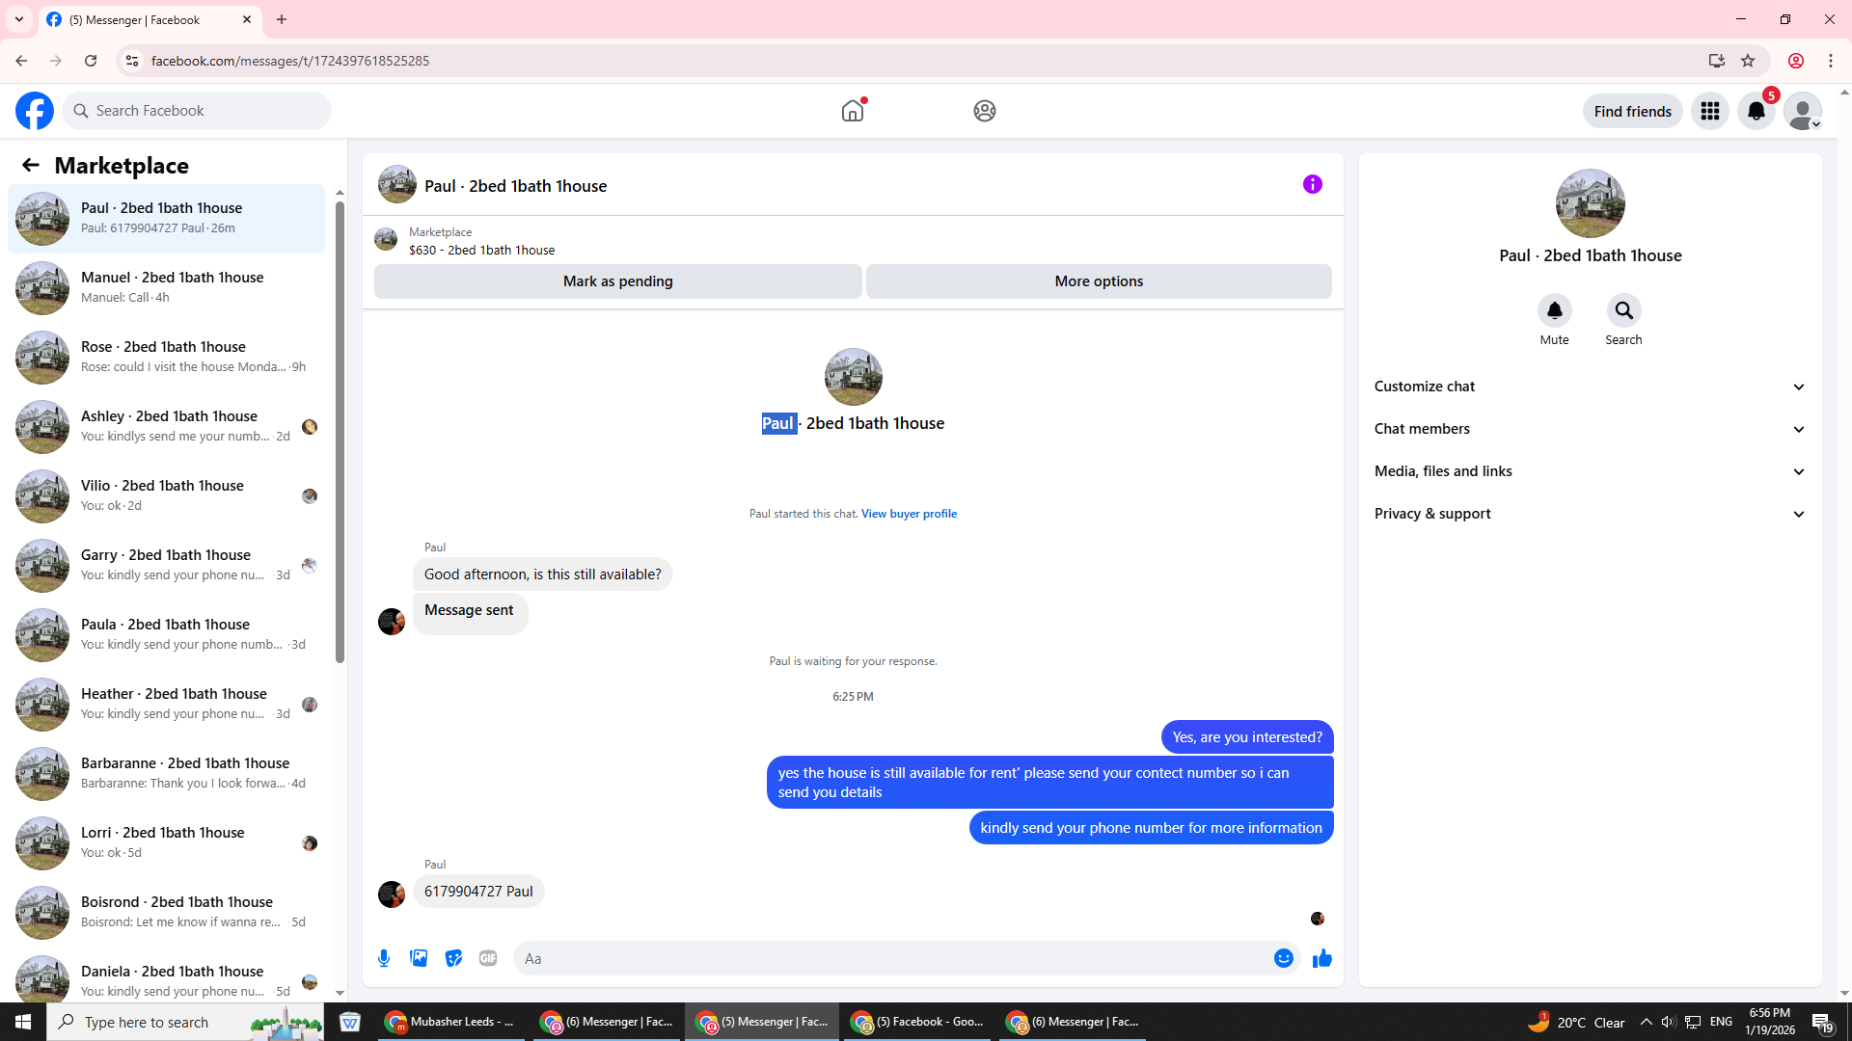Click Mark as pending button
1852x1041 pixels.
[617, 281]
